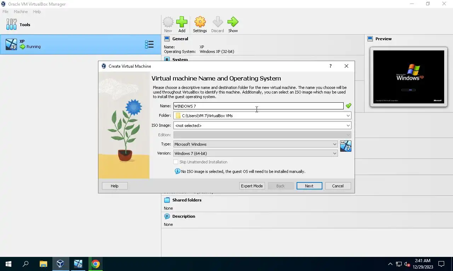Open Windows Start menu
453x271 pixels.
pos(8,264)
